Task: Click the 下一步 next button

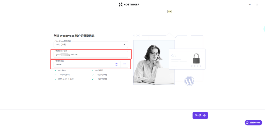Action: [200, 115]
